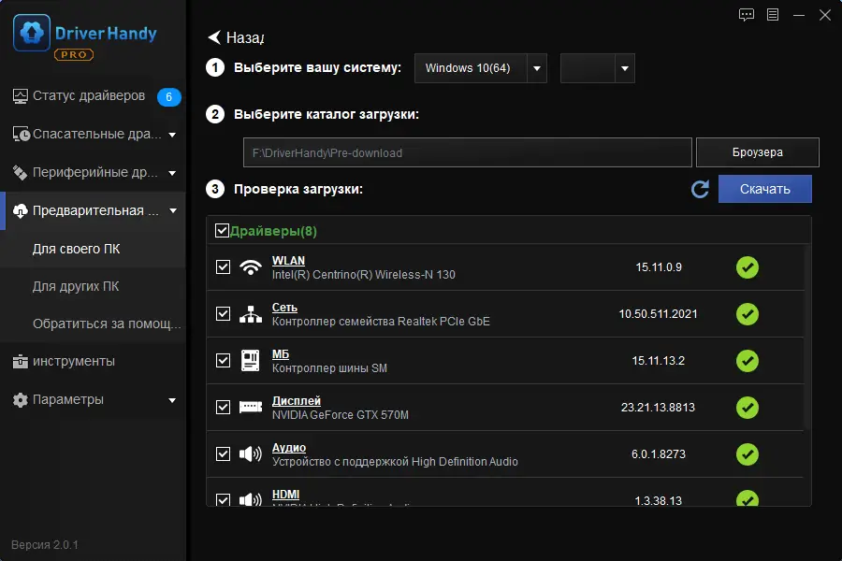842x561 pixels.
Task: Open the menu list icon in title bar
Action: [773, 14]
